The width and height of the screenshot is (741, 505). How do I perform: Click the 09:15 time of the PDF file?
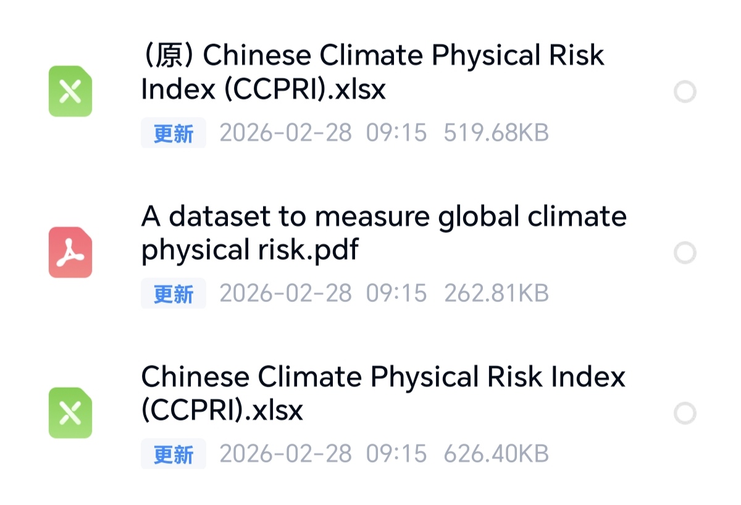[x=396, y=294]
